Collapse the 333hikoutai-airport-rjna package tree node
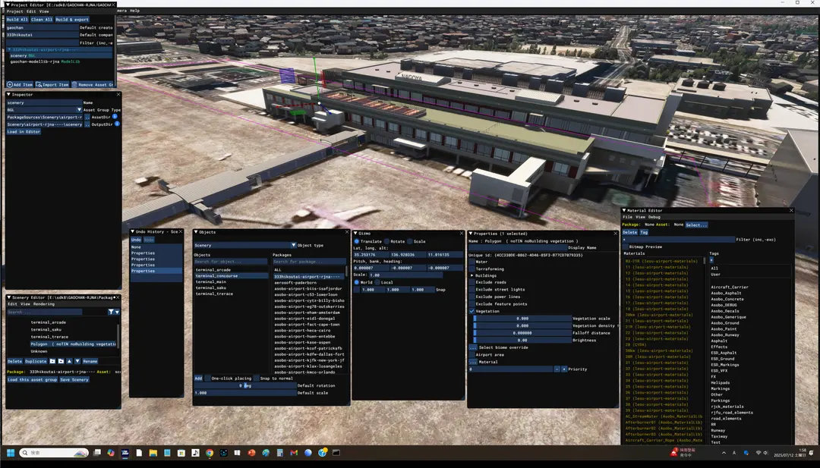The width and height of the screenshot is (820, 468). 9,49
